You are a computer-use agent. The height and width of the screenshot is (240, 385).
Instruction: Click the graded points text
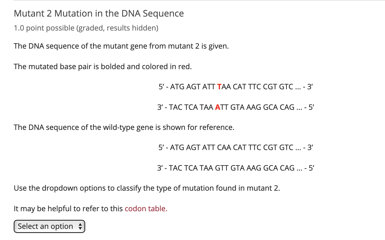(86, 28)
